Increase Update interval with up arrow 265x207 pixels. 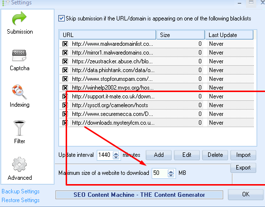pos(116,153)
